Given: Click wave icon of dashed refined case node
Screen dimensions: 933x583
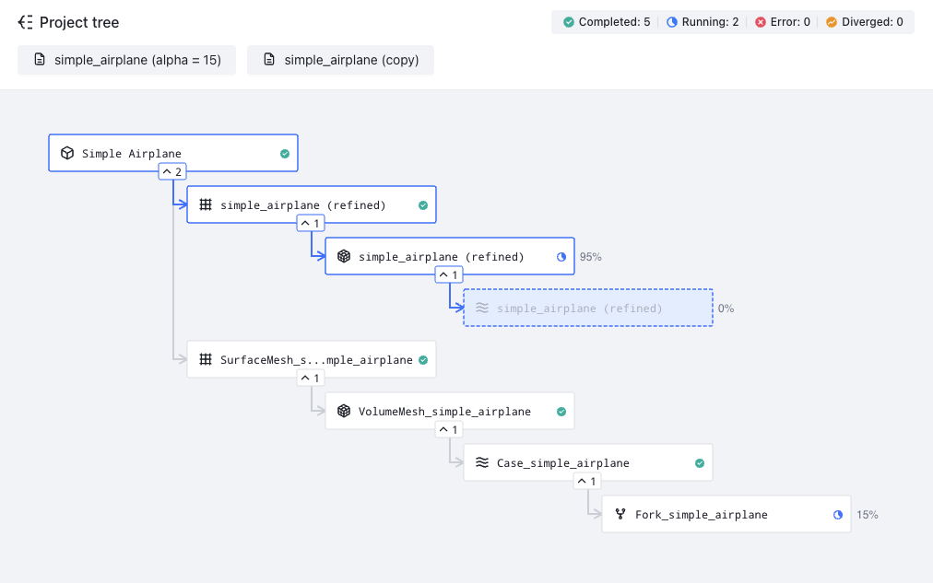Looking at the screenshot, I should click(482, 308).
